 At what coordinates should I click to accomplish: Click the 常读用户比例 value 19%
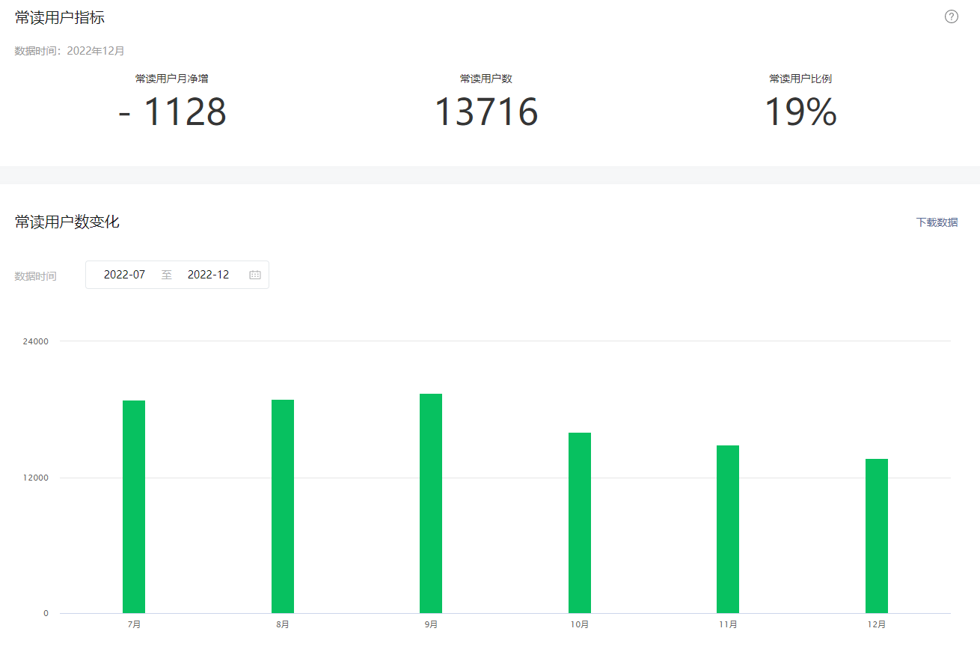coord(800,112)
